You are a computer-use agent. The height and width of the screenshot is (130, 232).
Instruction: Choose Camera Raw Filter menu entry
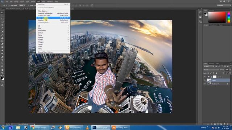(53, 16)
